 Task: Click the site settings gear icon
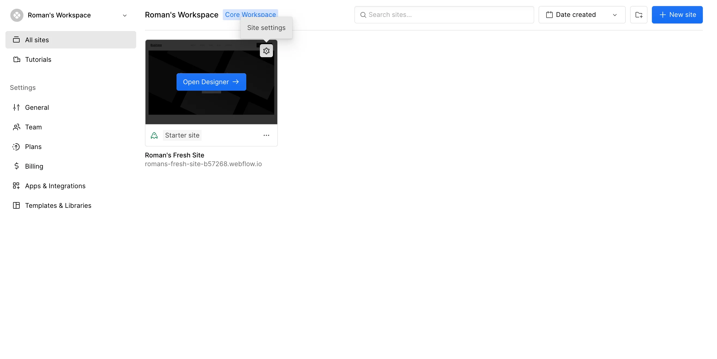[266, 51]
